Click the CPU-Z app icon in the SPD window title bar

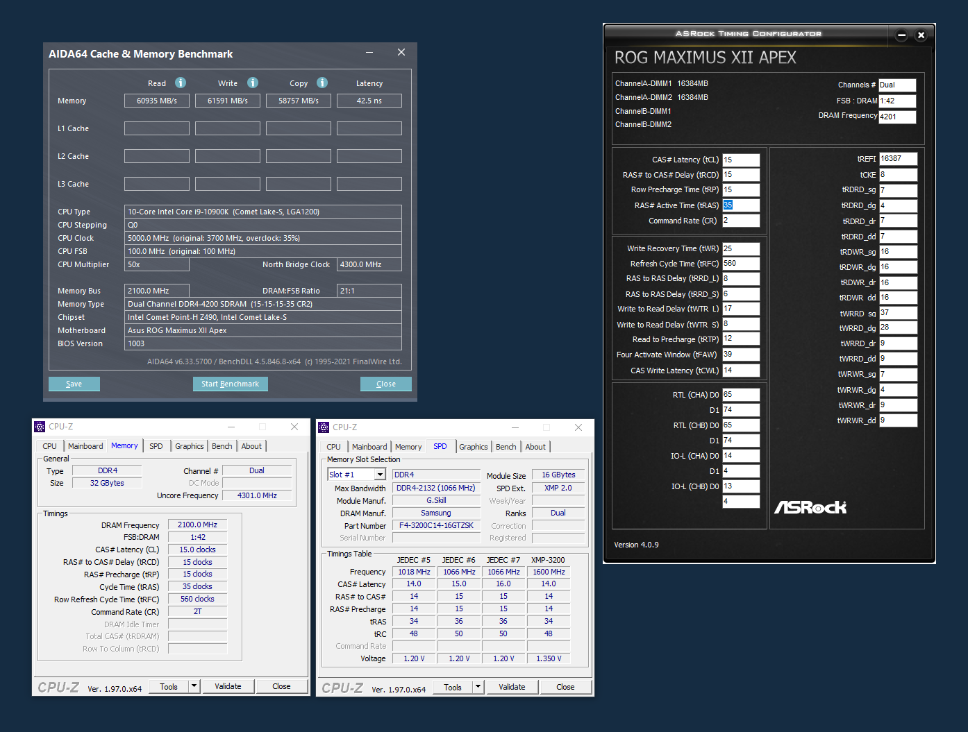point(324,427)
